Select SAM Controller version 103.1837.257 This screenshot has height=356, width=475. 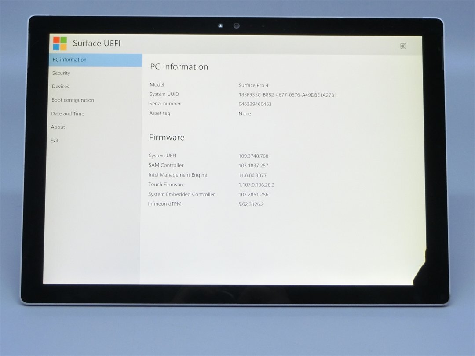click(x=253, y=166)
